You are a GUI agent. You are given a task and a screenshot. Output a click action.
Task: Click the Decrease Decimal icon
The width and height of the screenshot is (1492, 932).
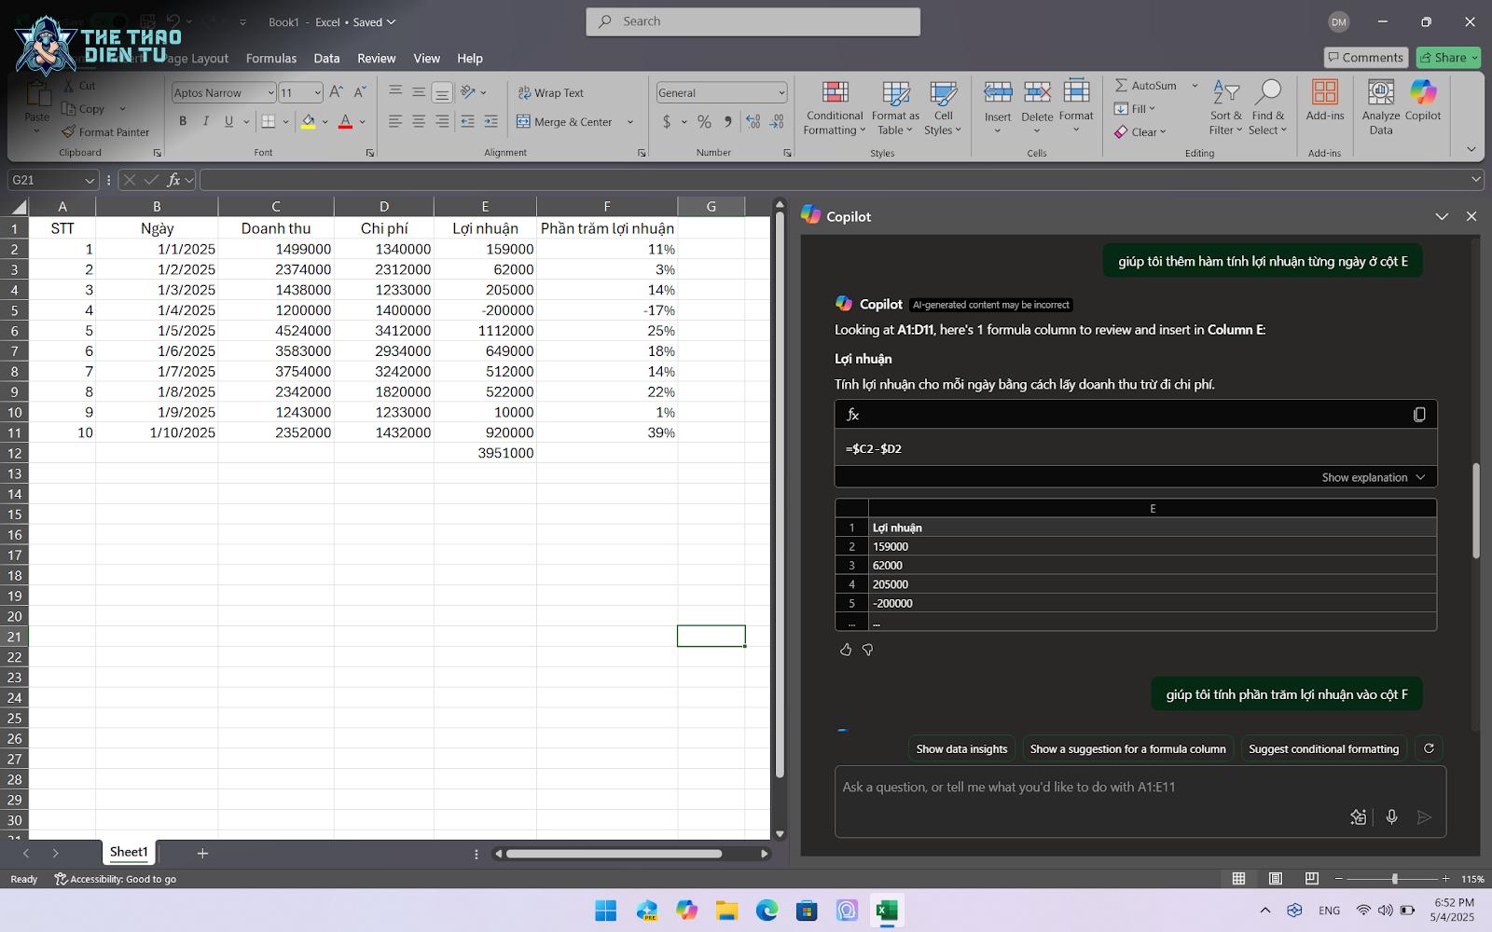click(x=777, y=121)
